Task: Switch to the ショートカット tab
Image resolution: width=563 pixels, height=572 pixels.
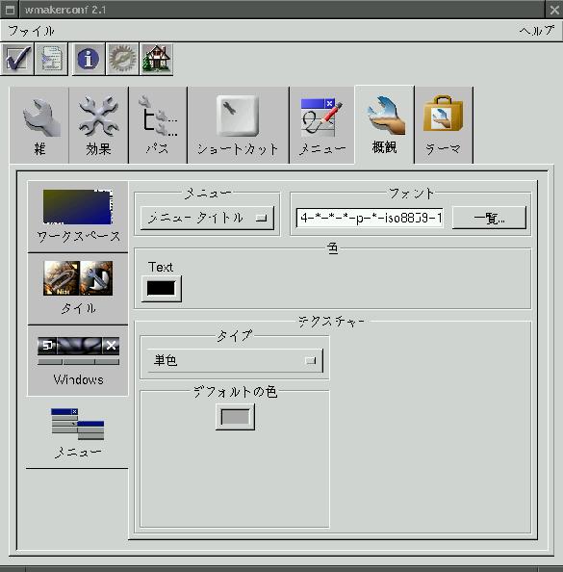Action: pos(238,125)
